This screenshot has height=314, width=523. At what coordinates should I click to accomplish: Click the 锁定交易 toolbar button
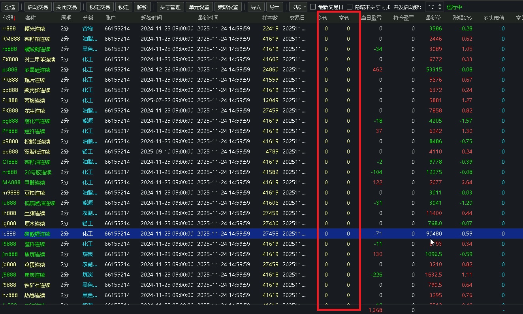tap(100, 7)
